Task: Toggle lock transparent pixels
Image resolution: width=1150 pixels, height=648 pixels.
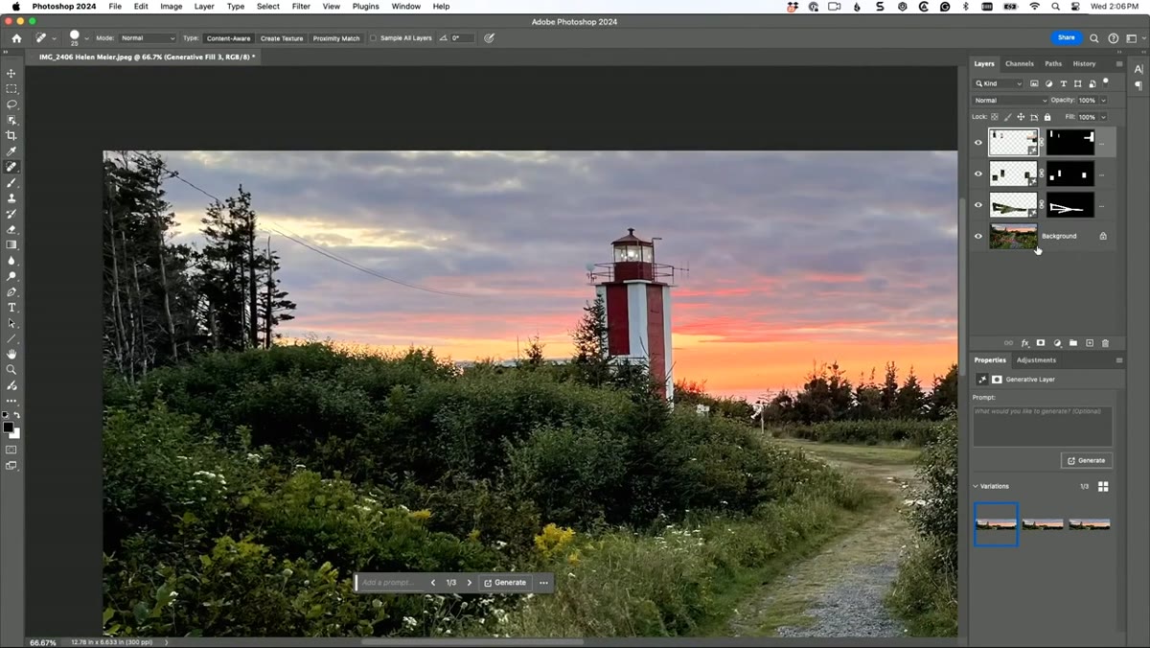Action: [995, 117]
